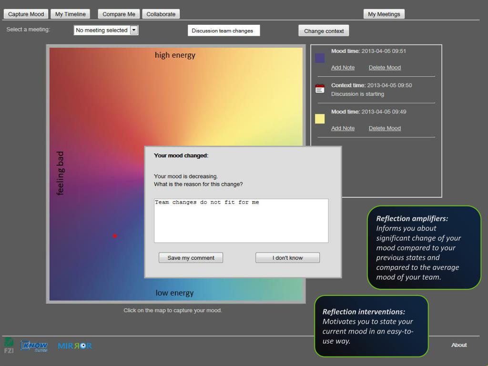This screenshot has width=488, height=366.
Task: Delete Mood entry from 09:49
Action: click(385, 128)
